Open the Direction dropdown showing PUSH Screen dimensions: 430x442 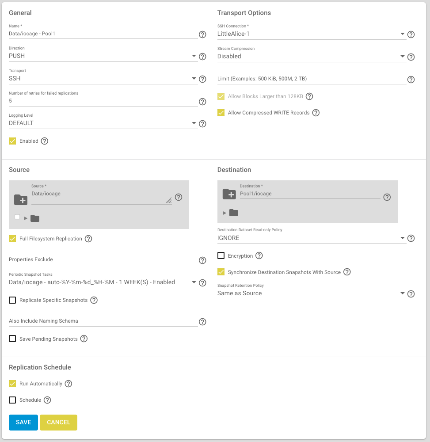103,56
